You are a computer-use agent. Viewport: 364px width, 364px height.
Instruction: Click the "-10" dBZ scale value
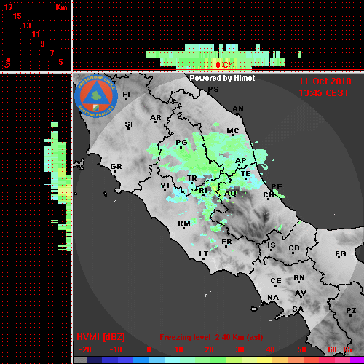116,349
